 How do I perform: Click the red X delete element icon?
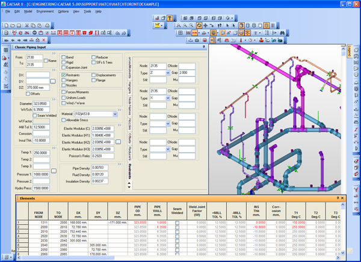click(x=43, y=40)
